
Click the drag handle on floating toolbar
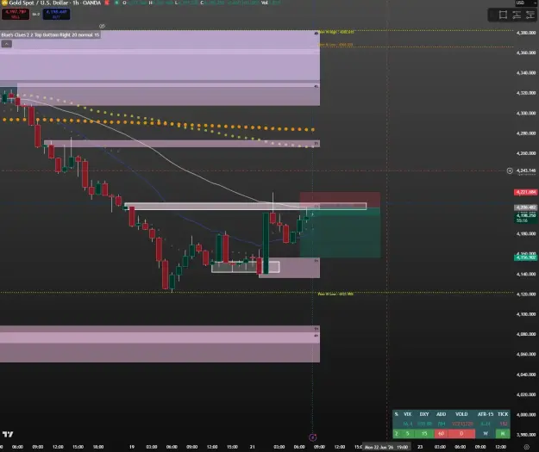492,15
